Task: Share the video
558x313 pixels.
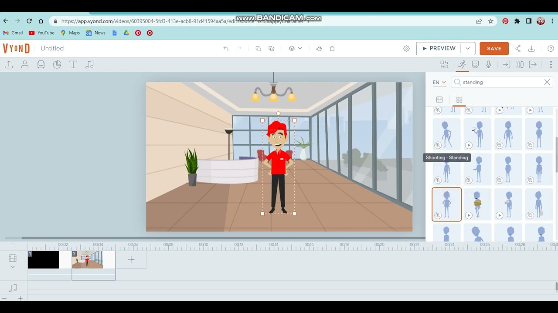Action: [518, 49]
